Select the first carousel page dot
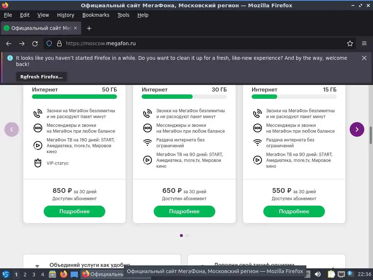The height and width of the screenshot is (280, 373). tap(181, 236)
